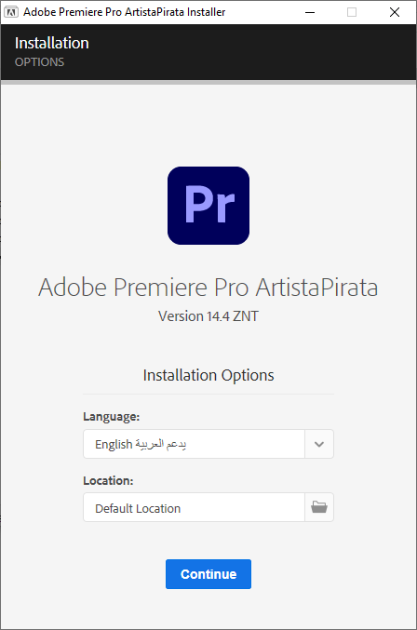This screenshot has width=417, height=630.
Task: Click the disabled maximize window icon
Action: 352,12
